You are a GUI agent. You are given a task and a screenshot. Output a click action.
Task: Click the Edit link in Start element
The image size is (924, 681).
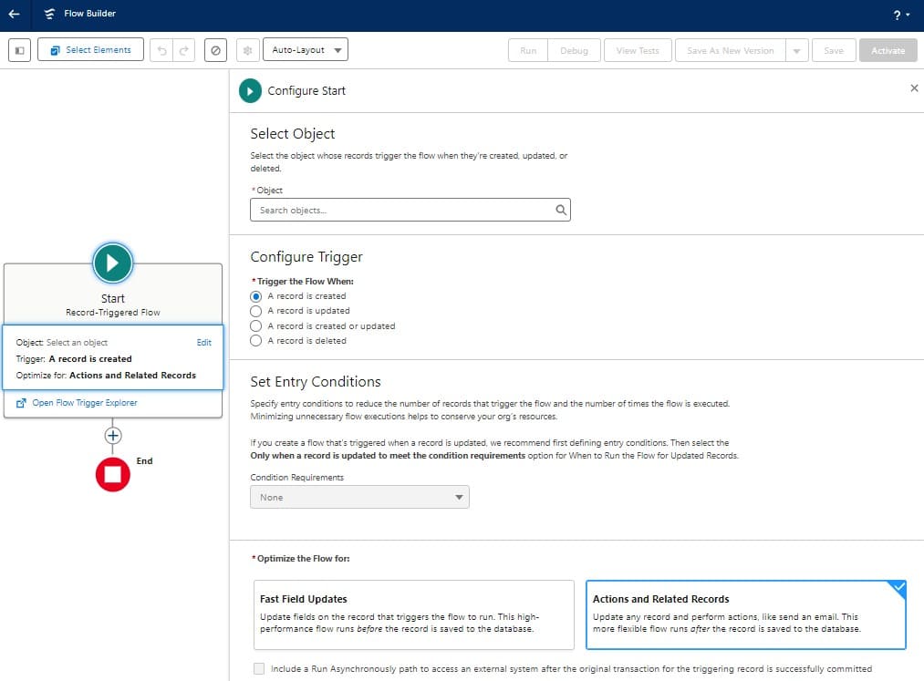click(204, 342)
